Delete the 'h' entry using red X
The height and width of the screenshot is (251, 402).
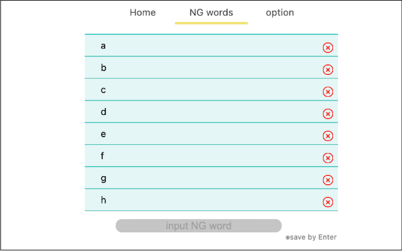coord(328,202)
